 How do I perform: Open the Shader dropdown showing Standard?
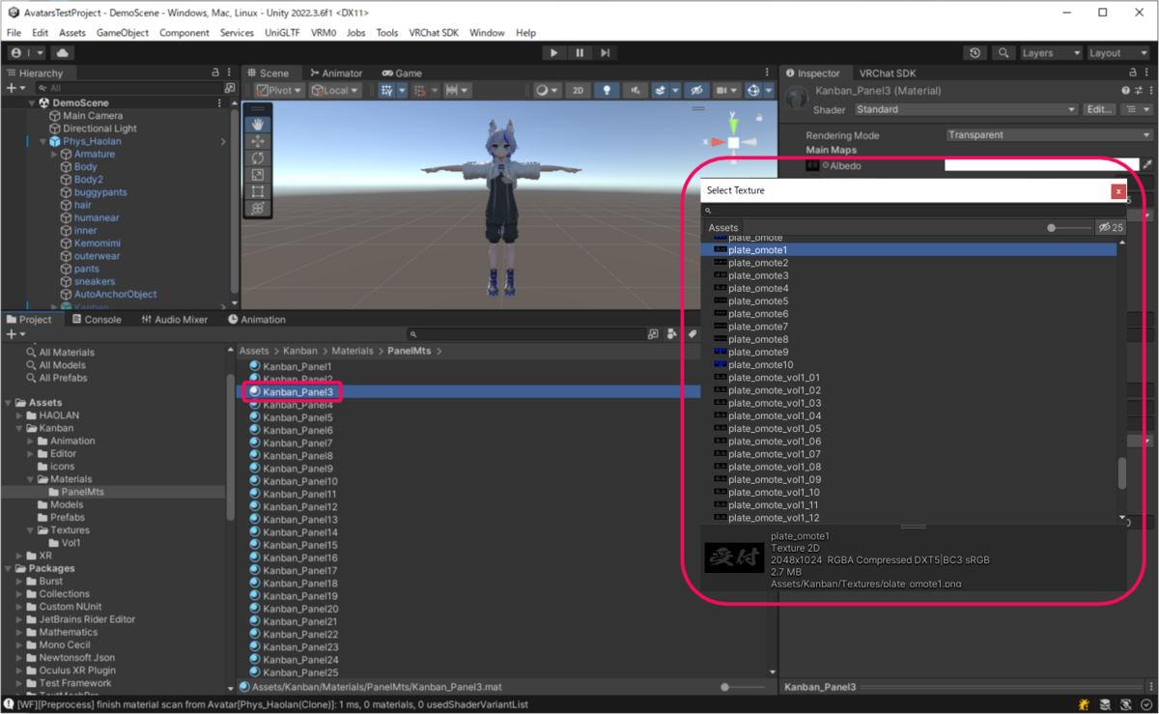click(x=966, y=109)
